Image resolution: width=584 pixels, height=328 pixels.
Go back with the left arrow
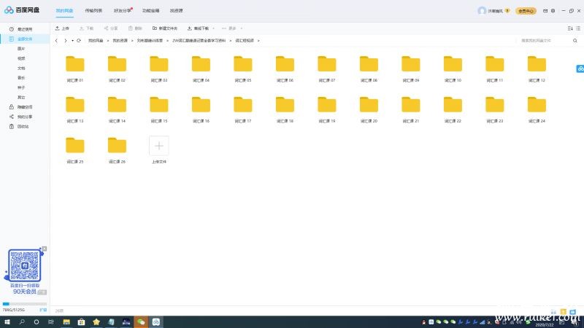tap(56, 41)
